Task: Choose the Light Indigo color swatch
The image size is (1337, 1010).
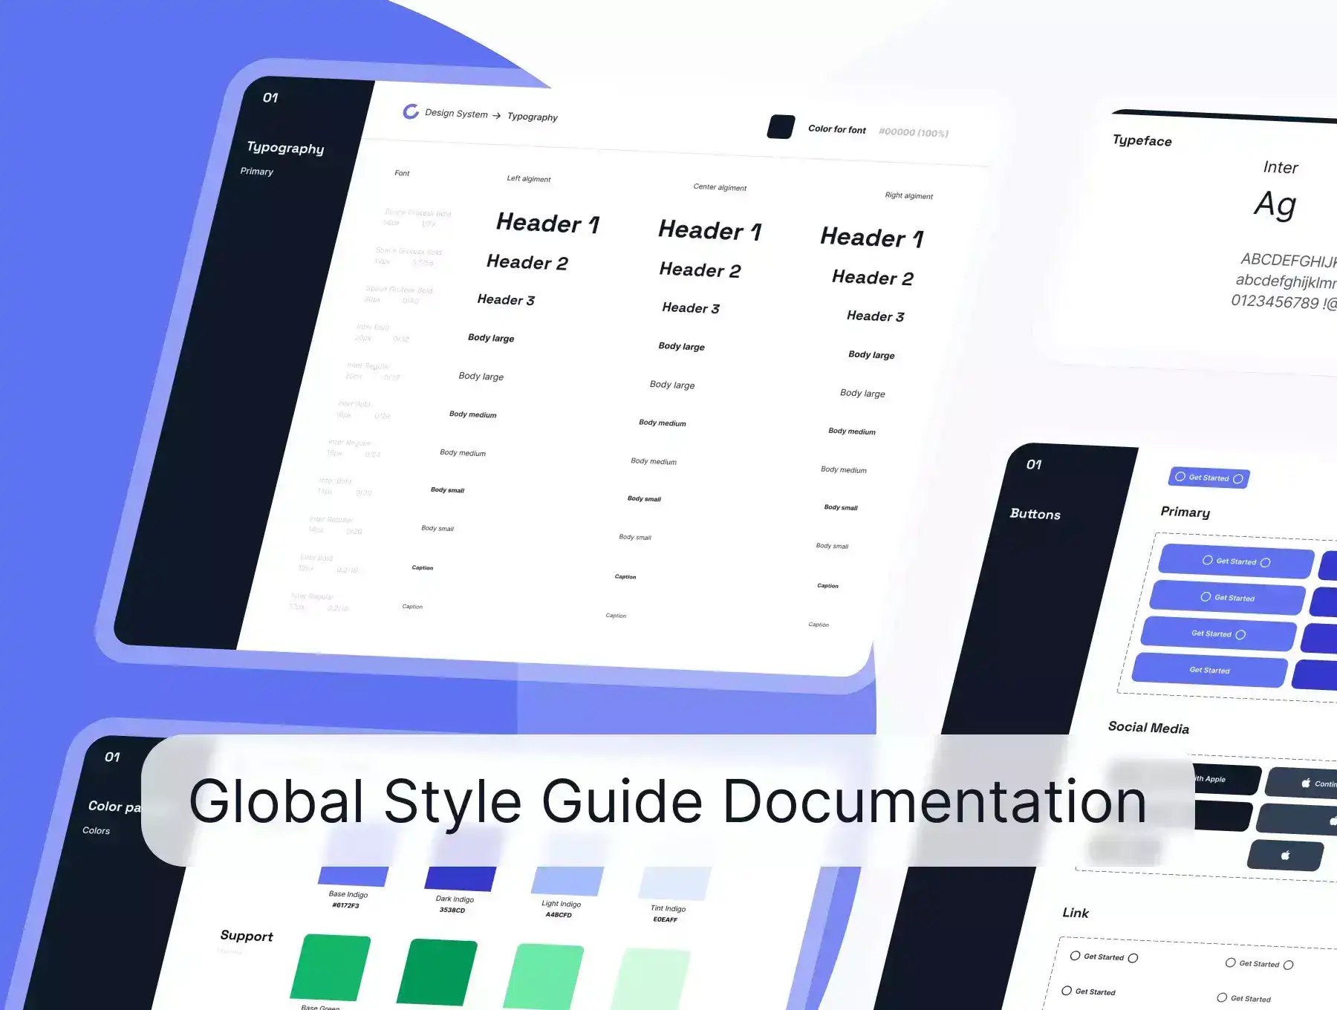Action: pos(567,882)
